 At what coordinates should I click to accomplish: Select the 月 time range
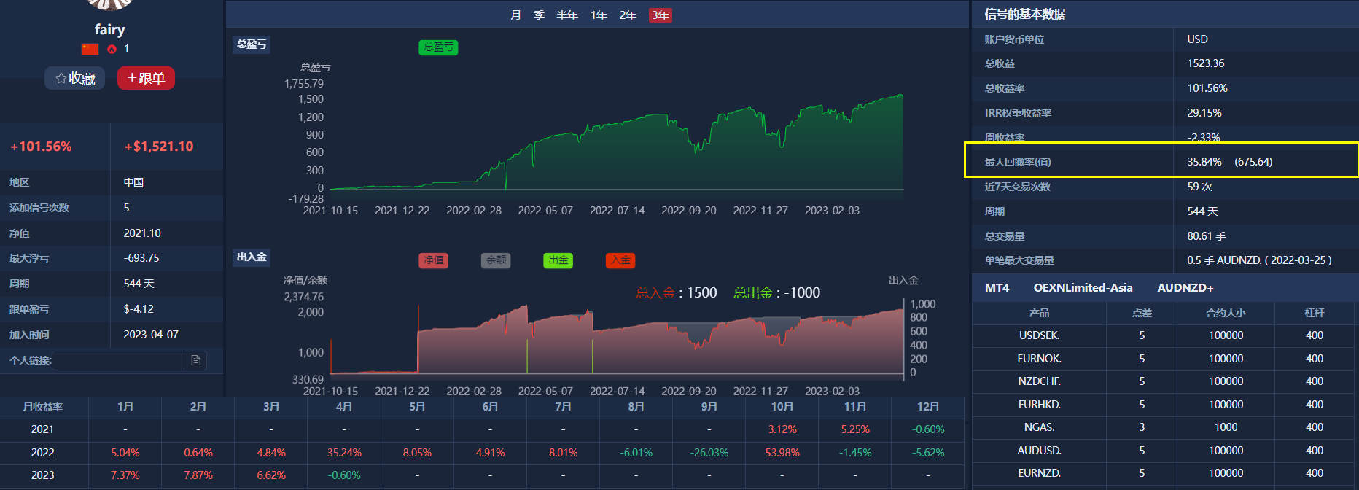516,15
